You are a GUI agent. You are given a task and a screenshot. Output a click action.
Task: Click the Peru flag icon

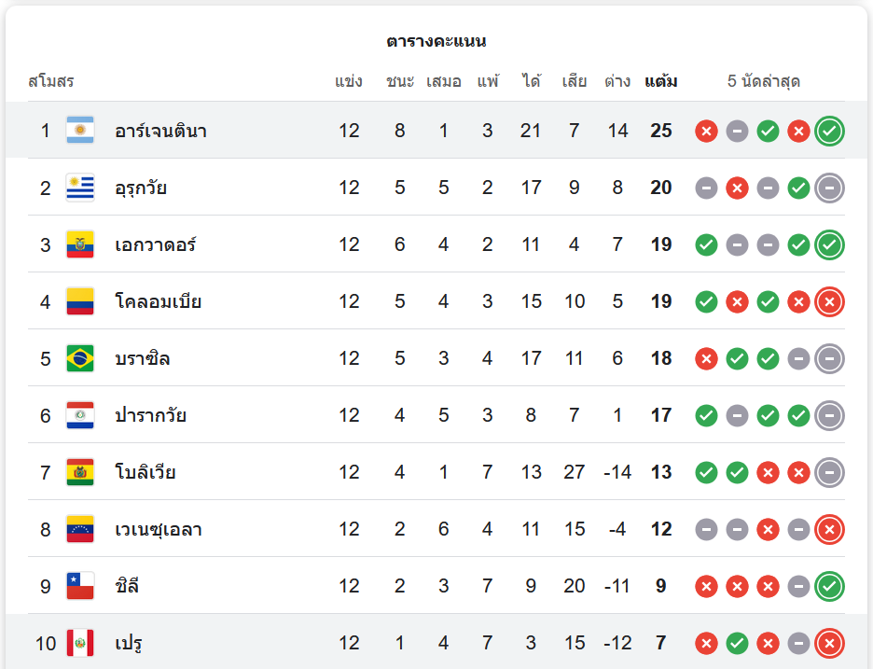(80, 643)
